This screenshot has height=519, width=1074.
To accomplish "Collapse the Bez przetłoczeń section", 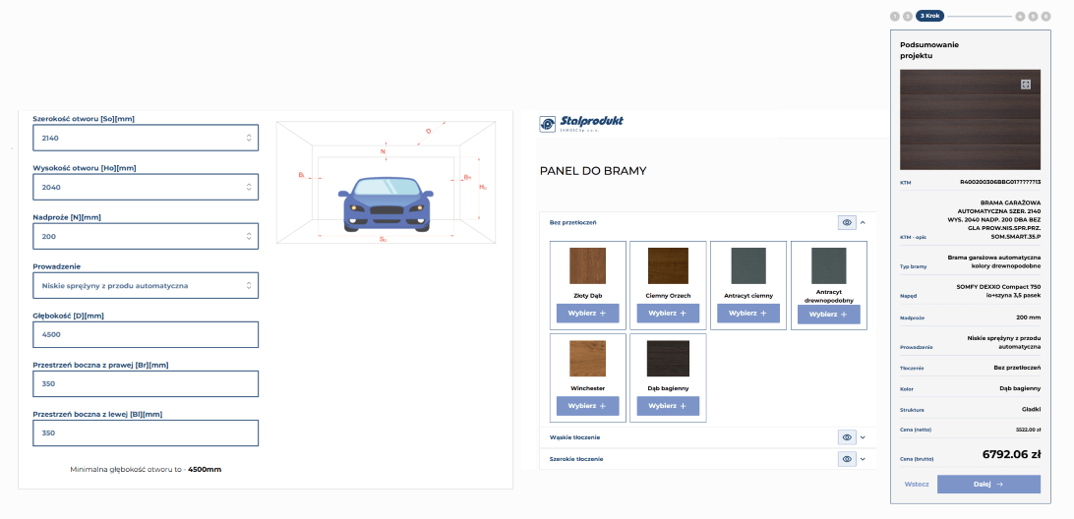I will tap(863, 223).
